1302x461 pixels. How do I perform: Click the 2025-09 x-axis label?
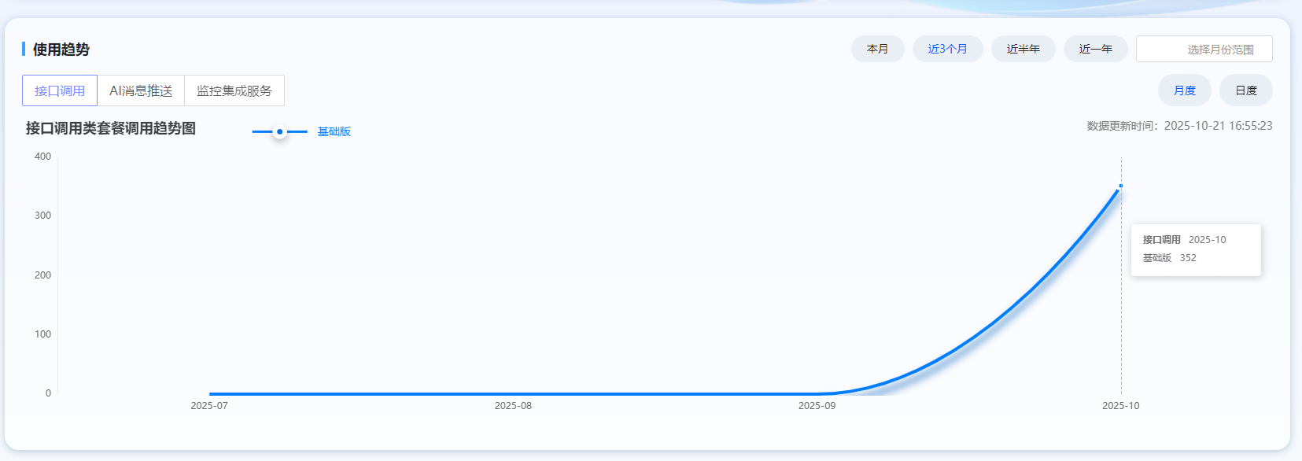(817, 406)
